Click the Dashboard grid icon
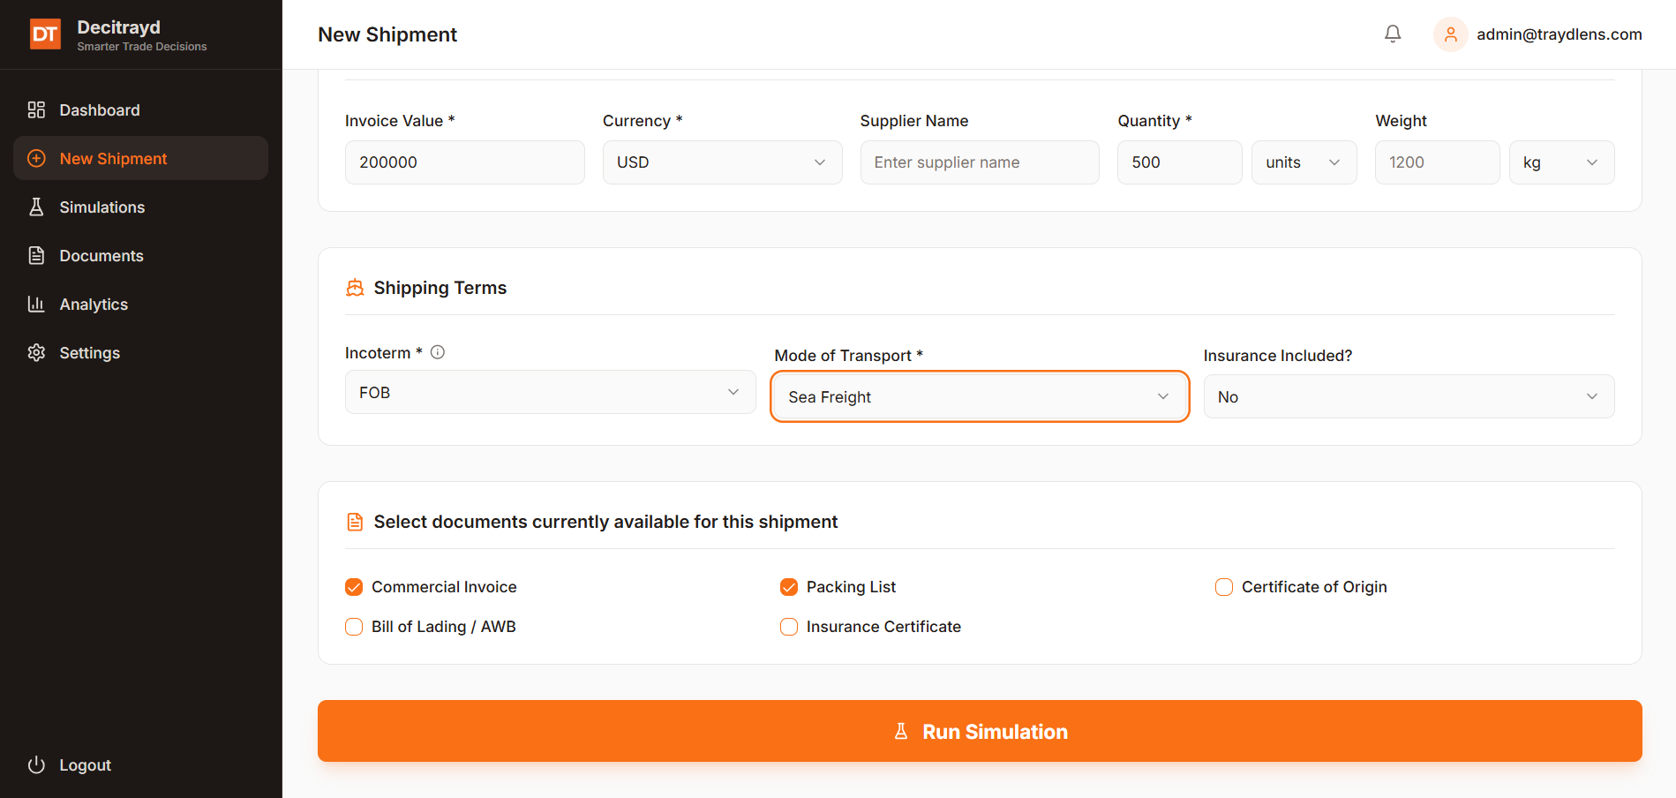The width and height of the screenshot is (1676, 798). tap(36, 109)
